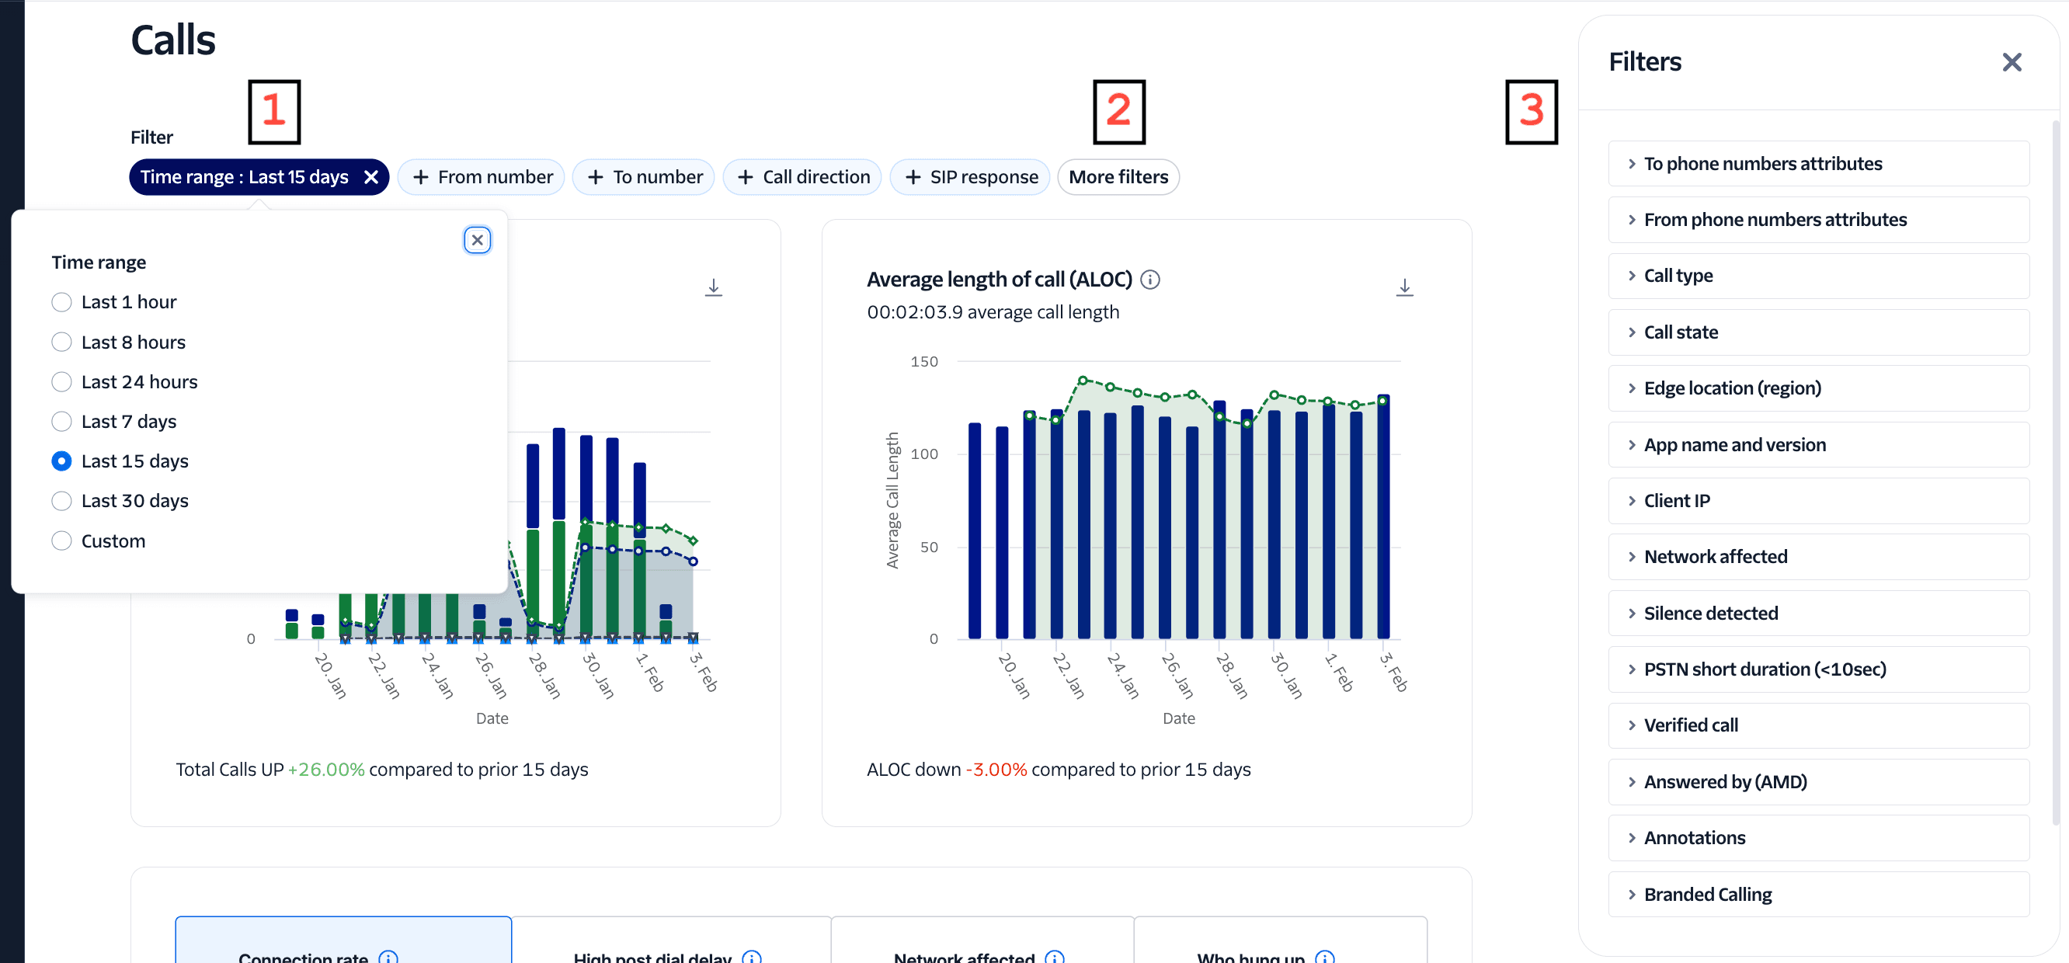2069x963 pixels.
Task: Remove the Time range Last 15 days chip
Action: [x=371, y=177]
